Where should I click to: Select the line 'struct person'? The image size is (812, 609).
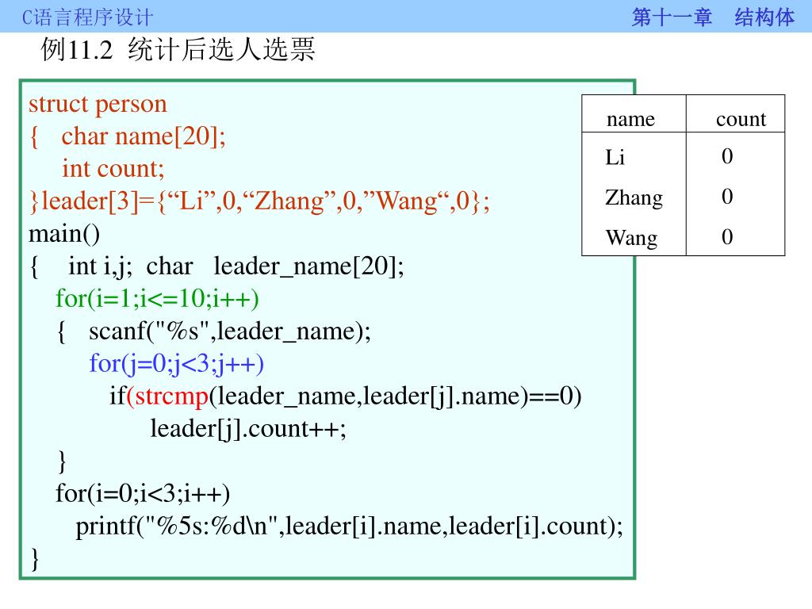98,104
